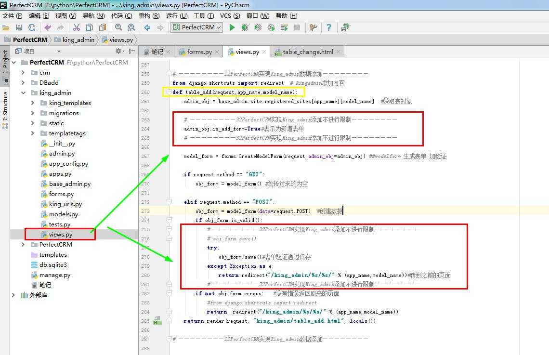Select manage.py in project tree

click(x=54, y=275)
